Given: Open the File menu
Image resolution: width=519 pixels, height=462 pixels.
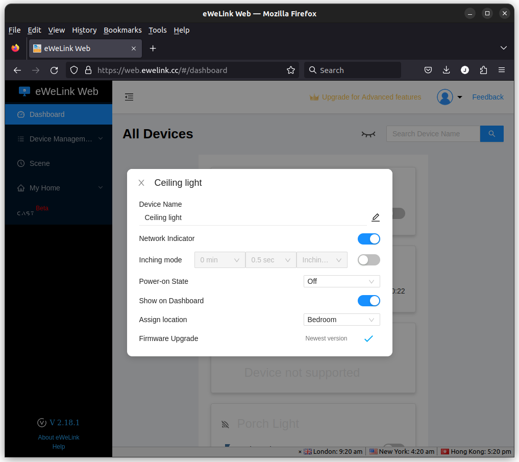Looking at the screenshot, I should [15, 30].
